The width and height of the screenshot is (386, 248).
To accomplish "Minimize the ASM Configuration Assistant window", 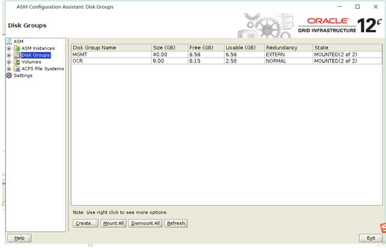I will point(340,7).
